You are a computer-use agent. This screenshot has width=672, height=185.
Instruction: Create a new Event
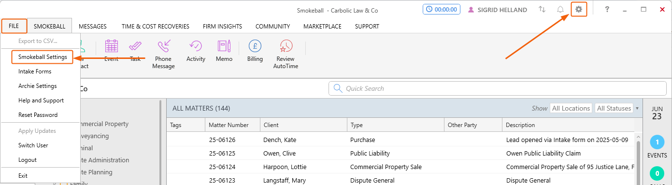[111, 51]
